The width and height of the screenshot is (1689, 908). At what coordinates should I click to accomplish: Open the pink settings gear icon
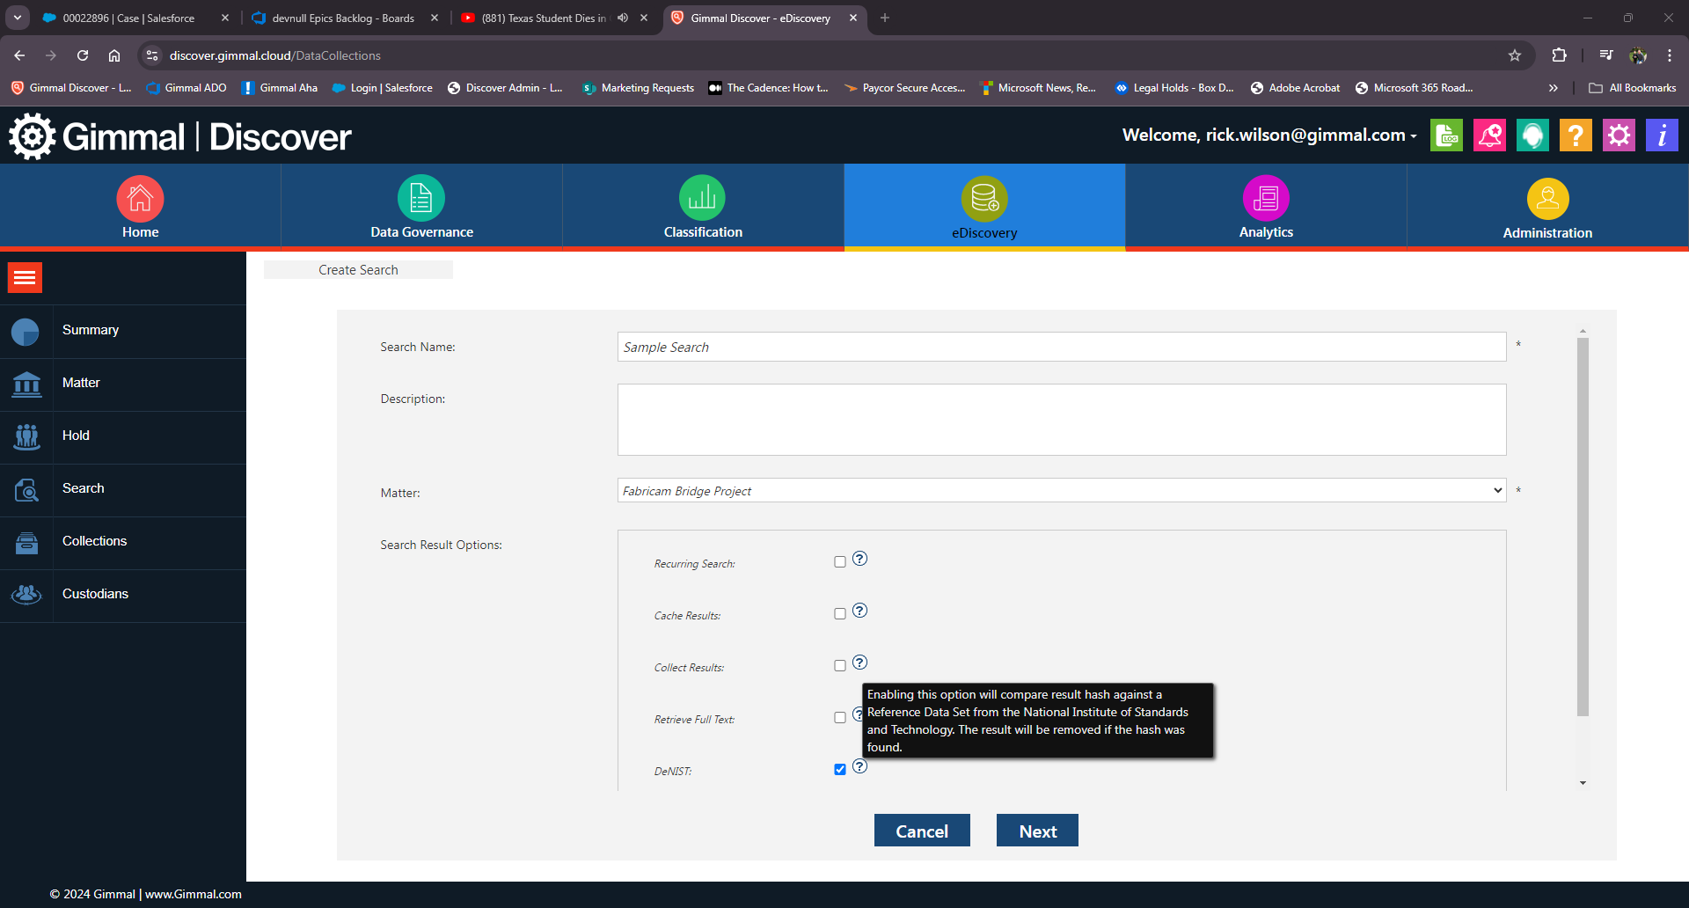(1618, 135)
